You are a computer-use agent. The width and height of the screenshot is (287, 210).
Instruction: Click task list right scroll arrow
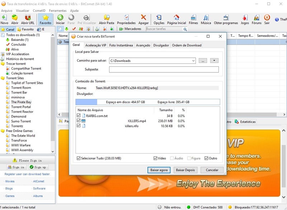pyautogui.click(x=284, y=115)
